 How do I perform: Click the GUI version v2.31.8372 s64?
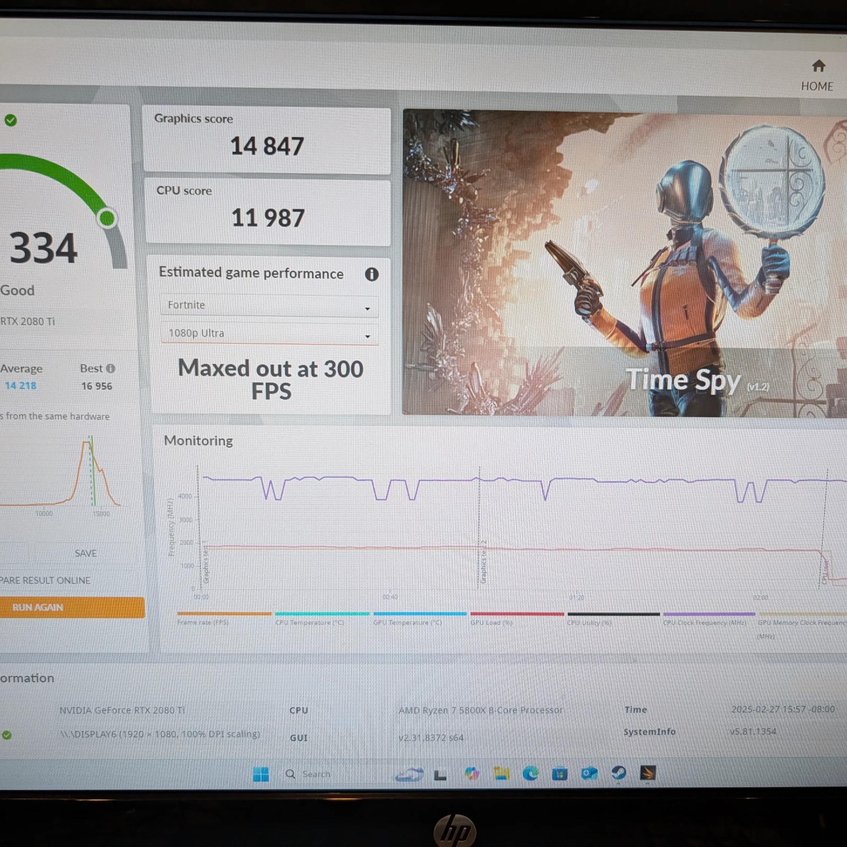(431, 738)
